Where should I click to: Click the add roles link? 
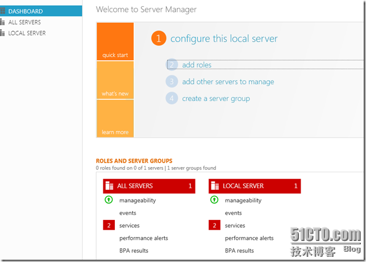click(x=197, y=65)
